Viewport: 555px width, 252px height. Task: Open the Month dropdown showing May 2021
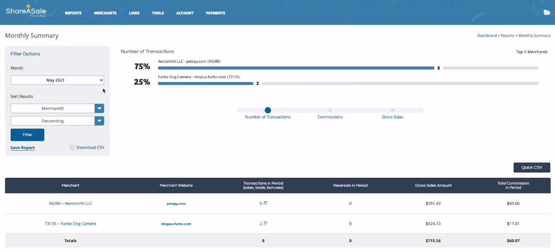click(x=57, y=80)
